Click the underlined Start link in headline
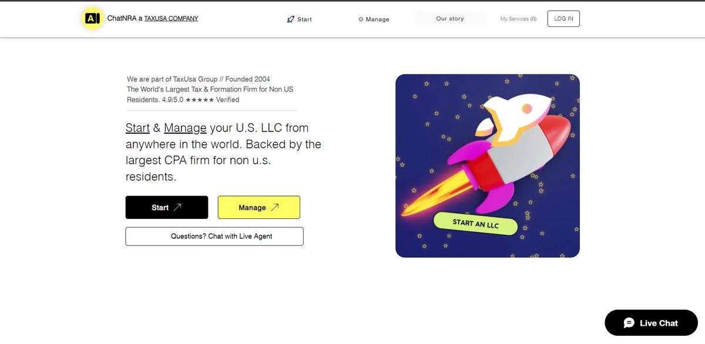 click(137, 128)
